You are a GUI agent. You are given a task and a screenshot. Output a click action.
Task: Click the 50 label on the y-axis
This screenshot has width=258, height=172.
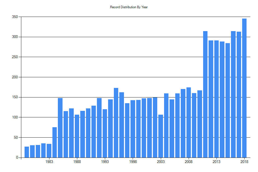[16, 138]
